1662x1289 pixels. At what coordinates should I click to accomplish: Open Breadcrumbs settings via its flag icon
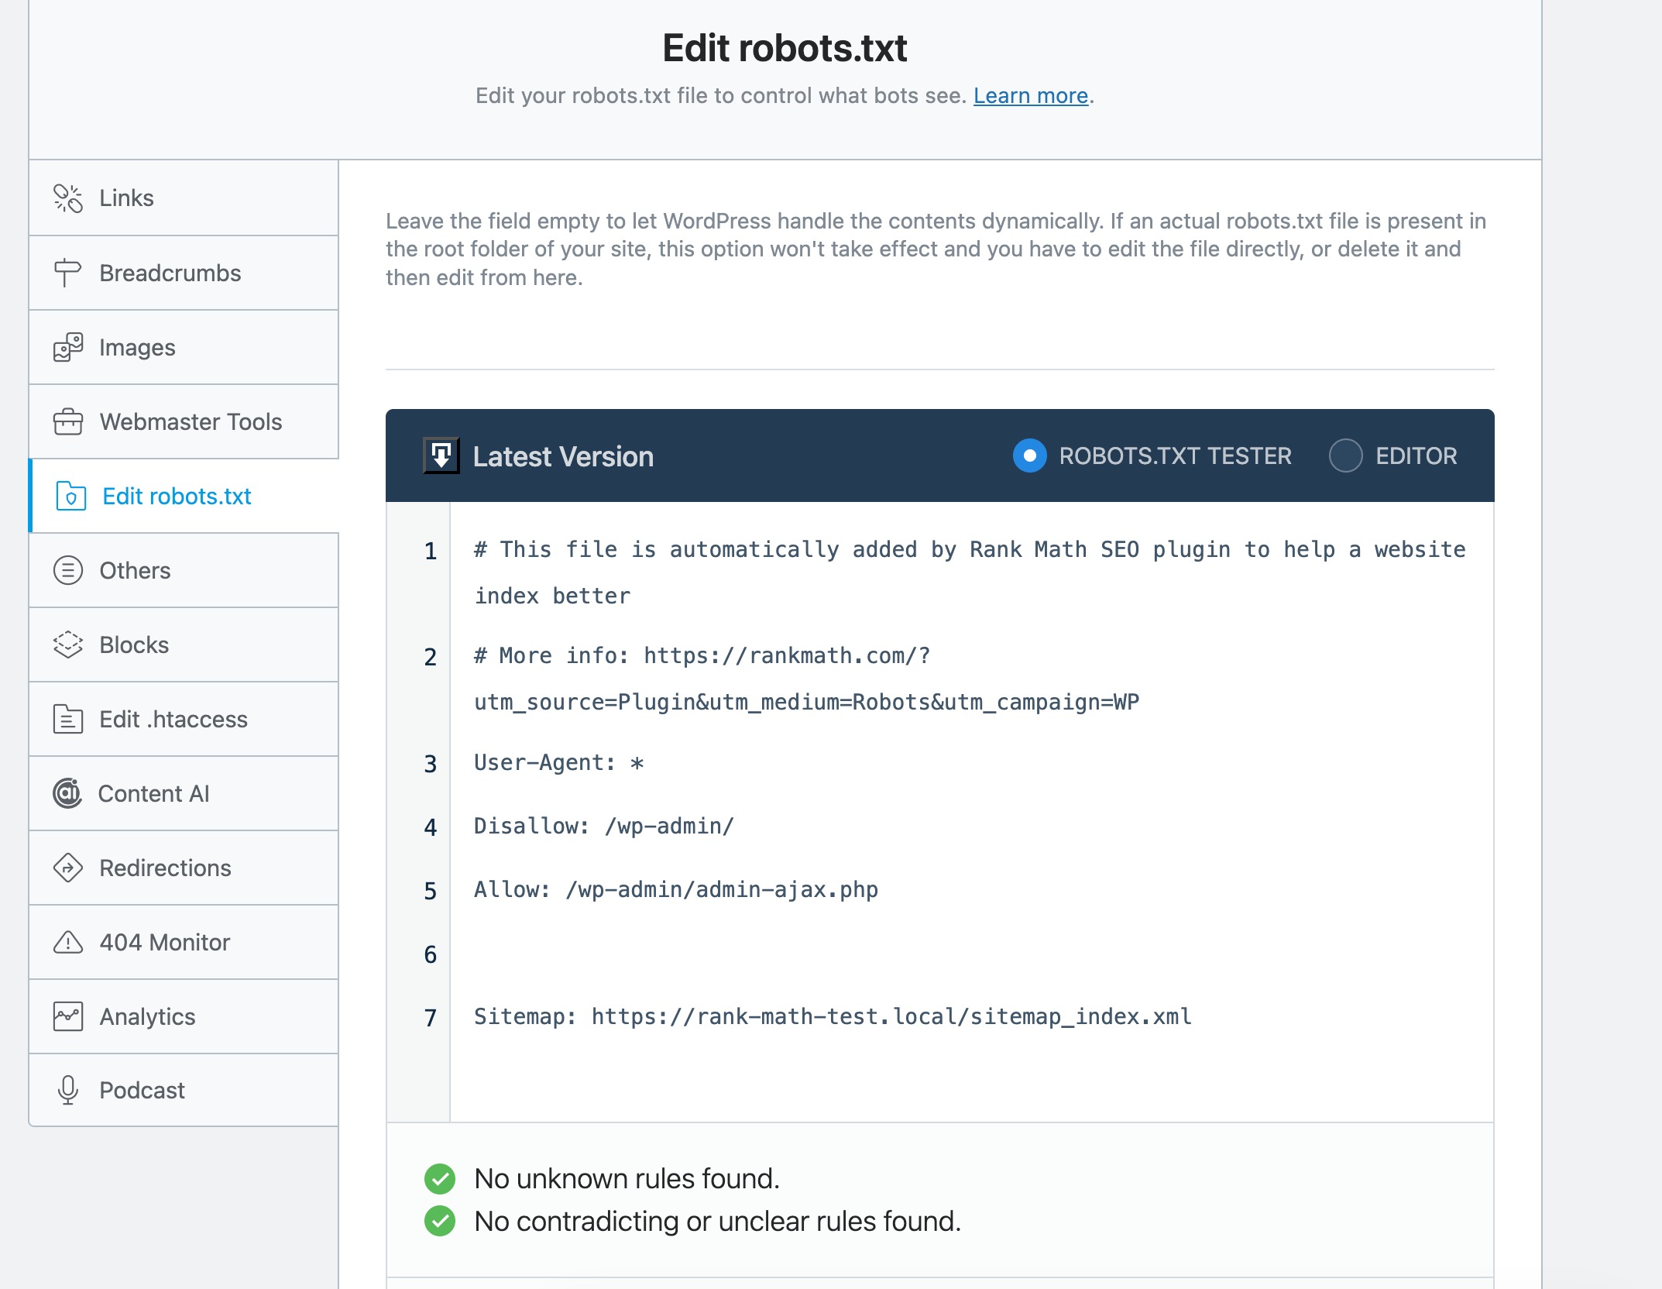(x=68, y=272)
